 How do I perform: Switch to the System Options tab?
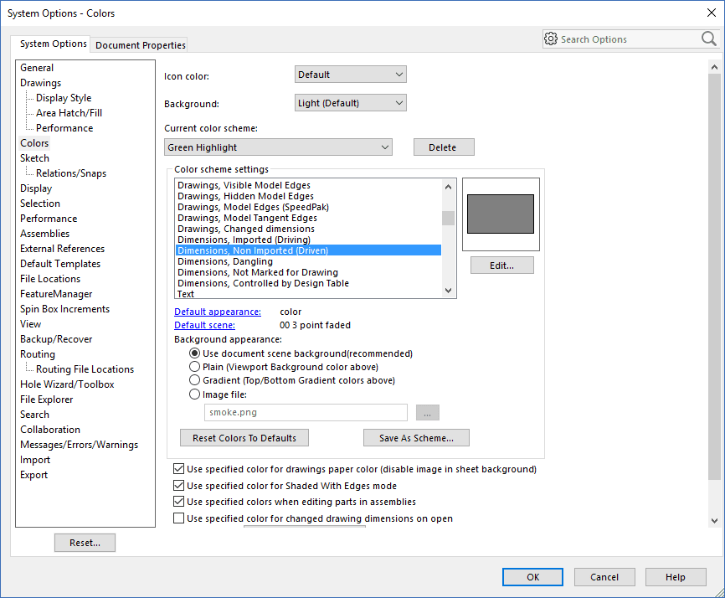click(54, 44)
